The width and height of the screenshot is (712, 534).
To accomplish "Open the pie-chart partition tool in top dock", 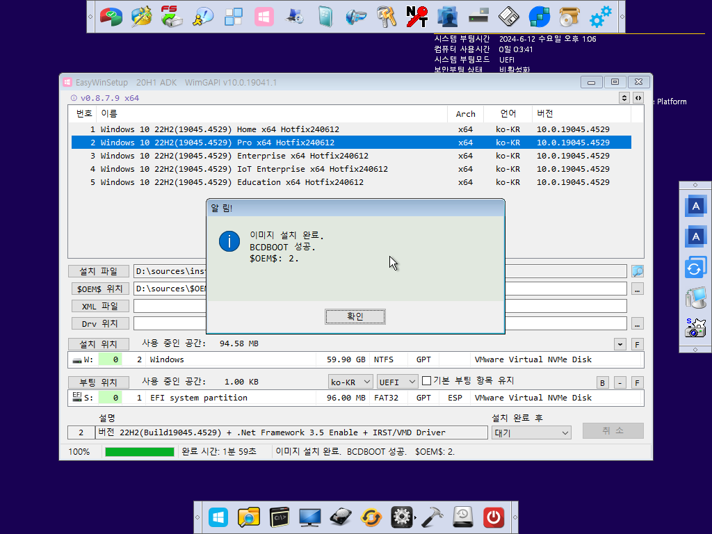I will point(111,17).
